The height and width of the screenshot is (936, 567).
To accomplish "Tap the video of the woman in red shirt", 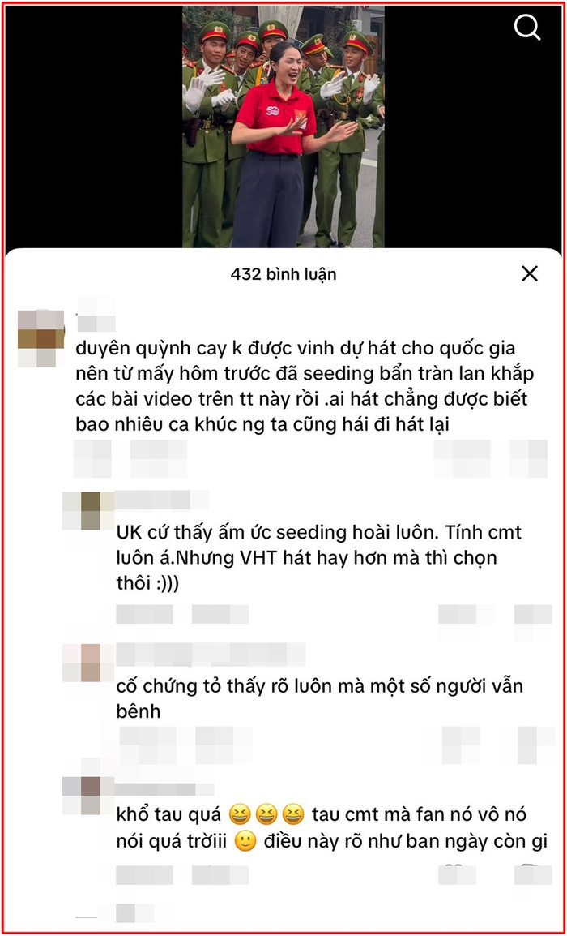I will tap(283, 127).
